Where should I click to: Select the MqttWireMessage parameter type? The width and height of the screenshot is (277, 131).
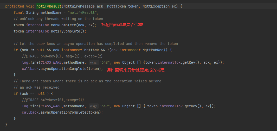[79, 6]
